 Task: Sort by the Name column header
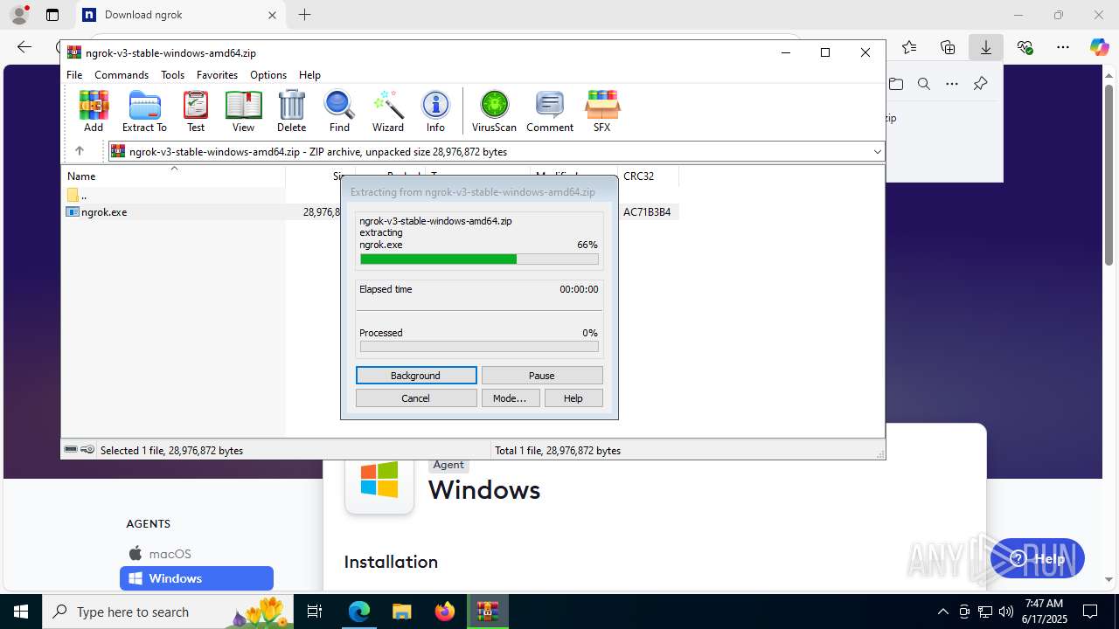tap(174, 176)
